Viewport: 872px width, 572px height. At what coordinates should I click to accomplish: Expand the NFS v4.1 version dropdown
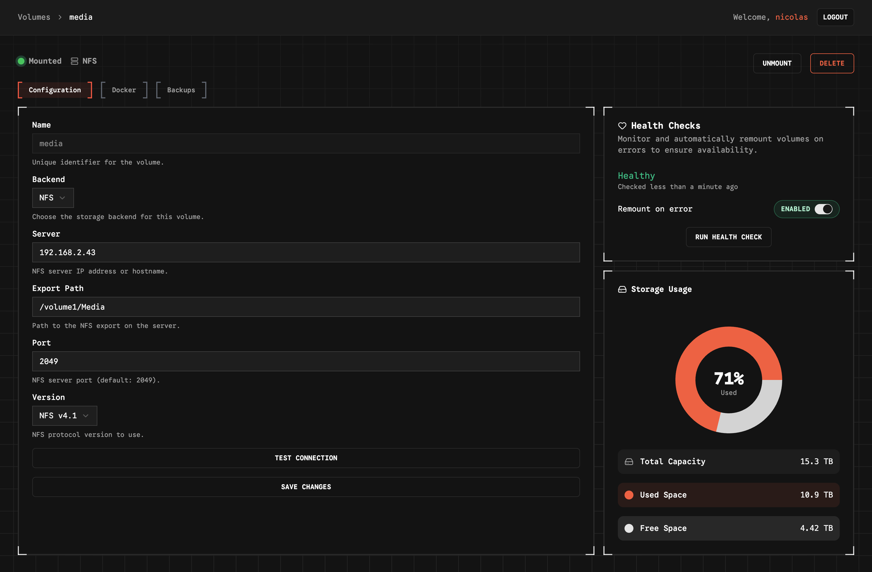click(65, 416)
